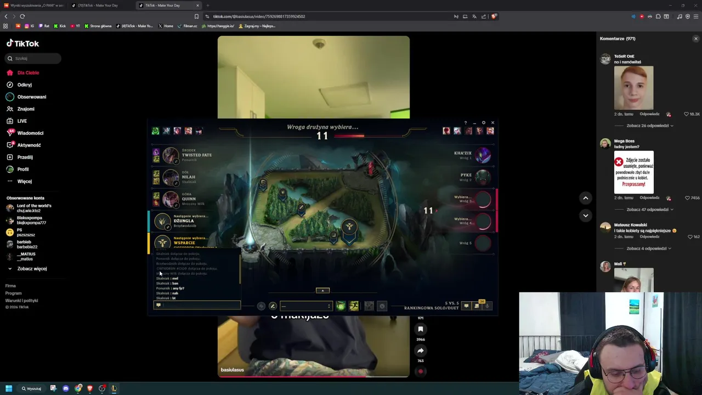Screen dimensions: 702x395
Task: Select Twisted Fate teammate row
Action: pyautogui.click(x=186, y=155)
